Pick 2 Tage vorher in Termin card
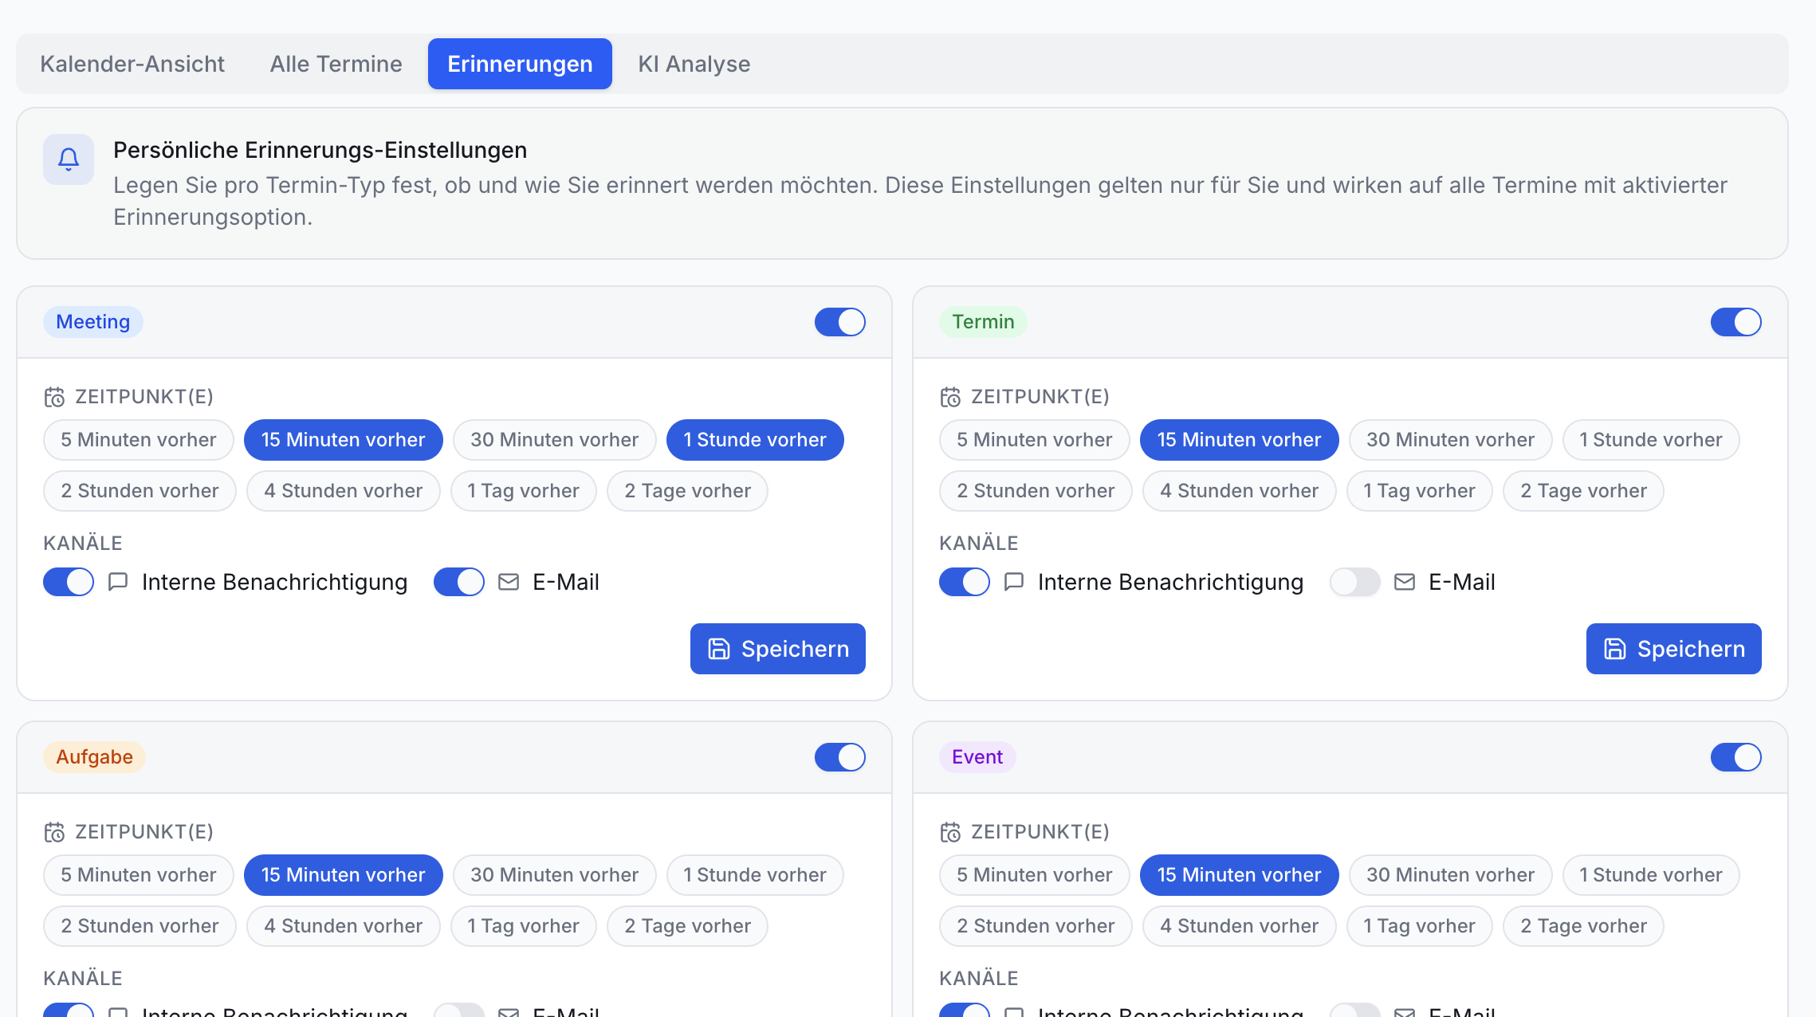The height and width of the screenshot is (1017, 1816). 1583,491
